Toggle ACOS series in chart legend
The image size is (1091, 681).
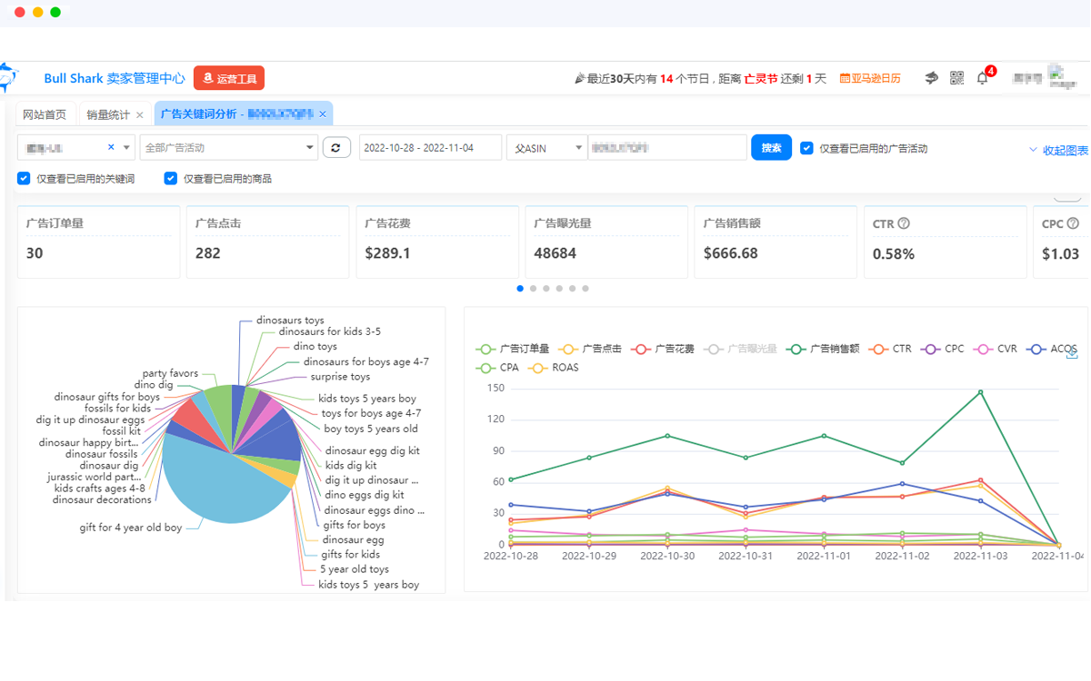(1052, 349)
